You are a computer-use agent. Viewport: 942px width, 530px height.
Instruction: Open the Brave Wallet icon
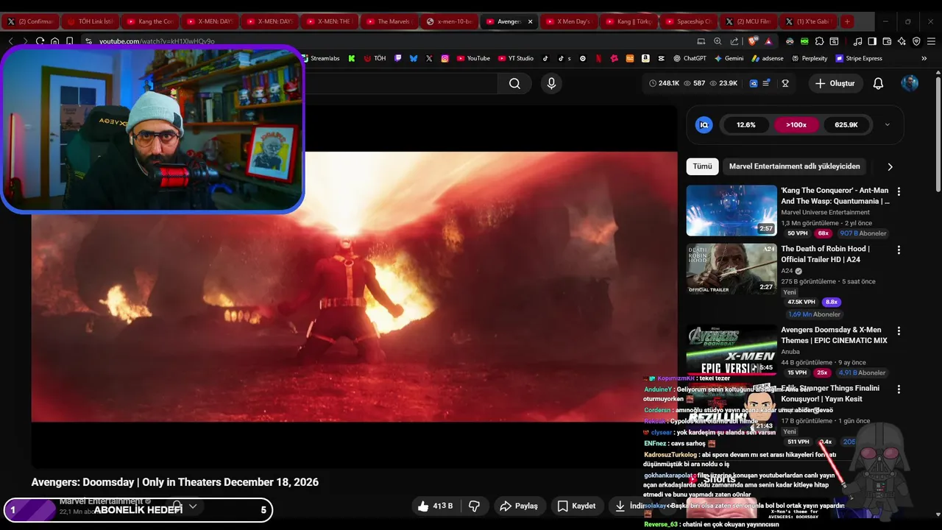(887, 41)
